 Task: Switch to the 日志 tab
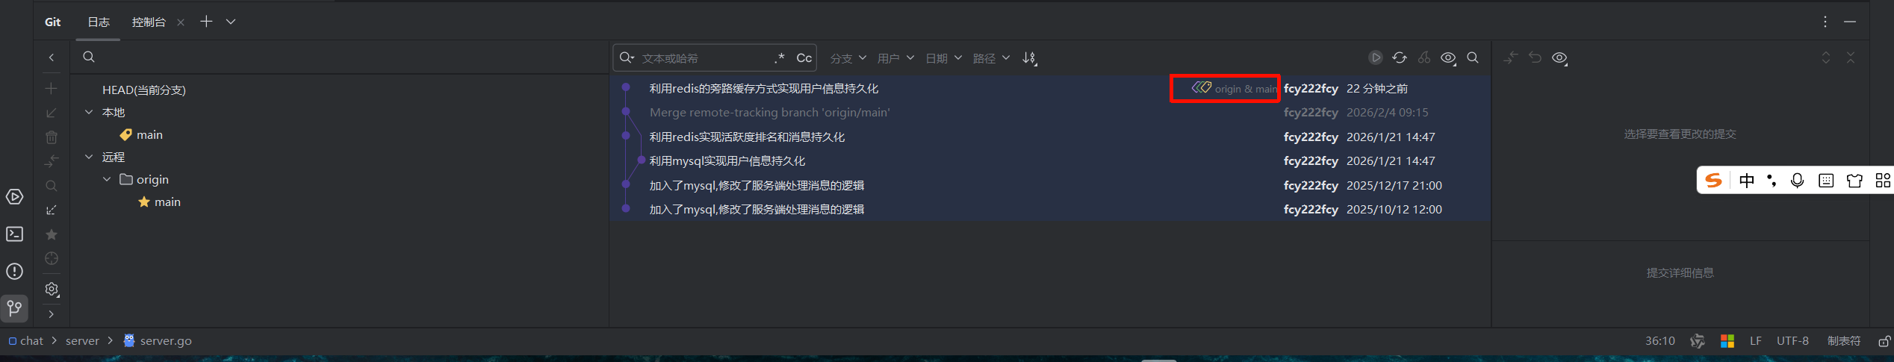[x=99, y=22]
